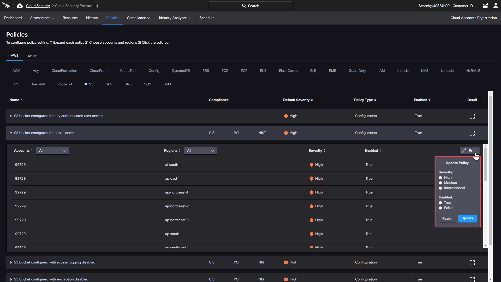
Task: Select Informational severity radio option
Action: 440,188
